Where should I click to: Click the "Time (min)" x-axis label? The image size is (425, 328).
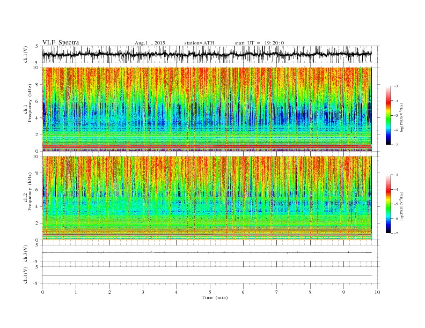(215, 297)
